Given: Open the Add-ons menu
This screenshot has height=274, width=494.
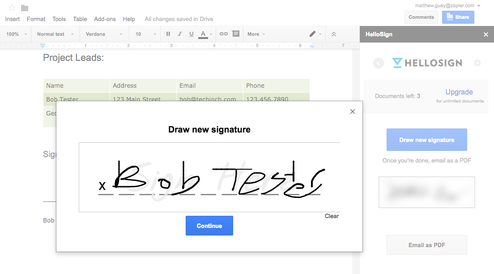Looking at the screenshot, I should pyautogui.click(x=105, y=19).
